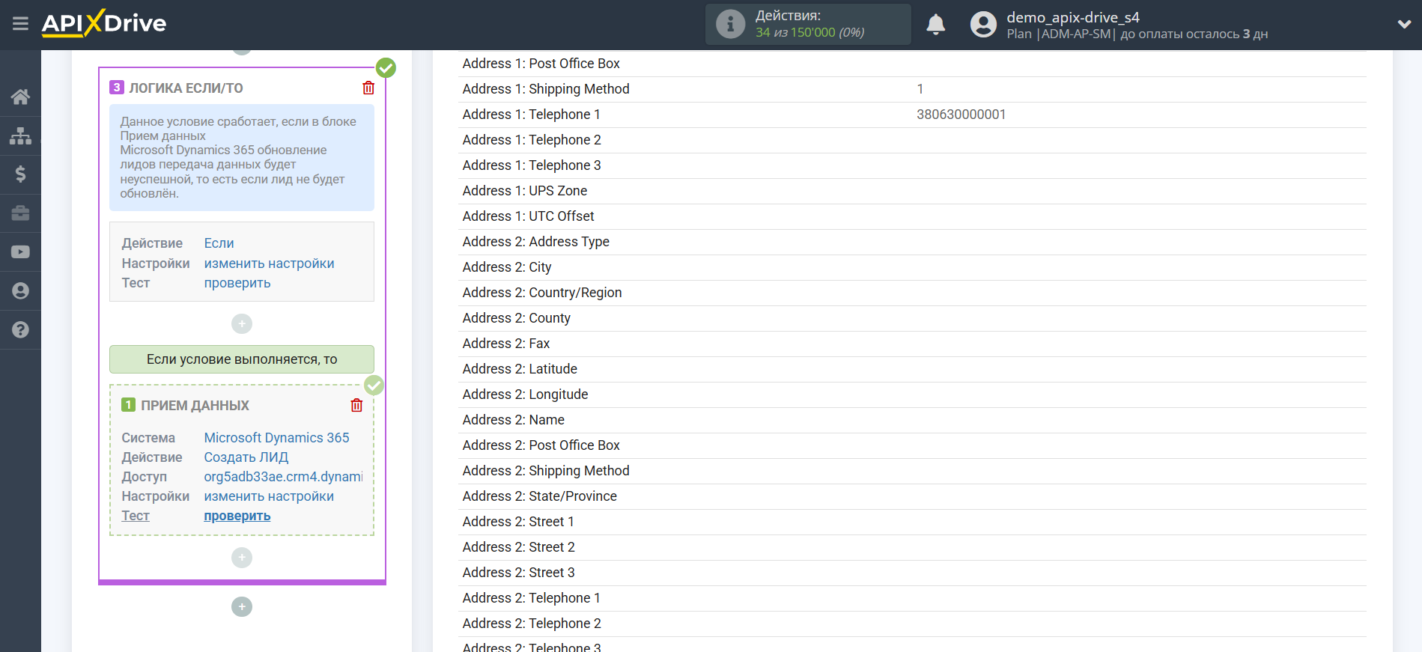Screen dimensions: 1422x652
Task: Open Microsoft Dynamics 365 system link
Action: coord(276,438)
